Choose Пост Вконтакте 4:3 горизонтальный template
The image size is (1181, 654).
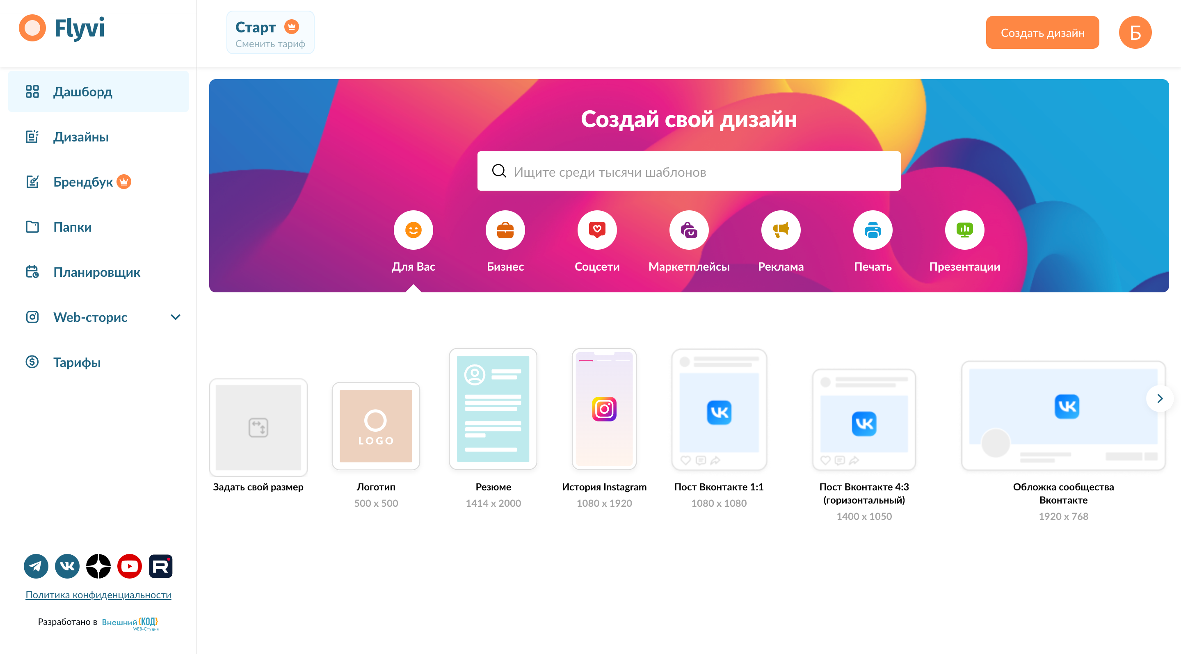[864, 420]
